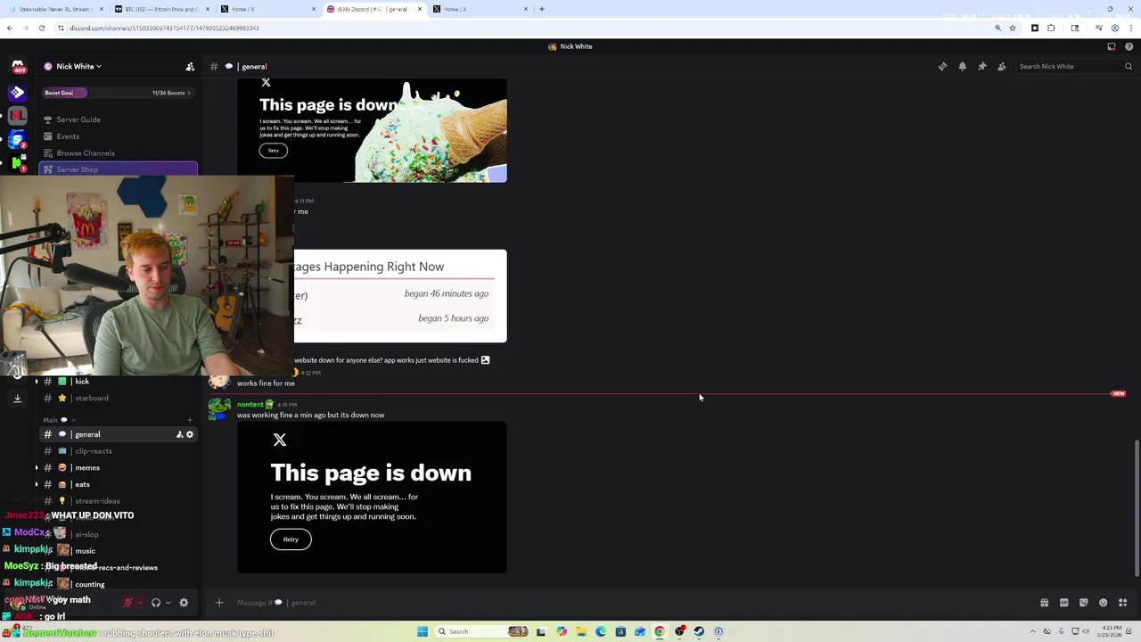Viewport: 1141px width, 642px height.
Task: Open Browse Channels in sidebar
Action: click(x=86, y=153)
